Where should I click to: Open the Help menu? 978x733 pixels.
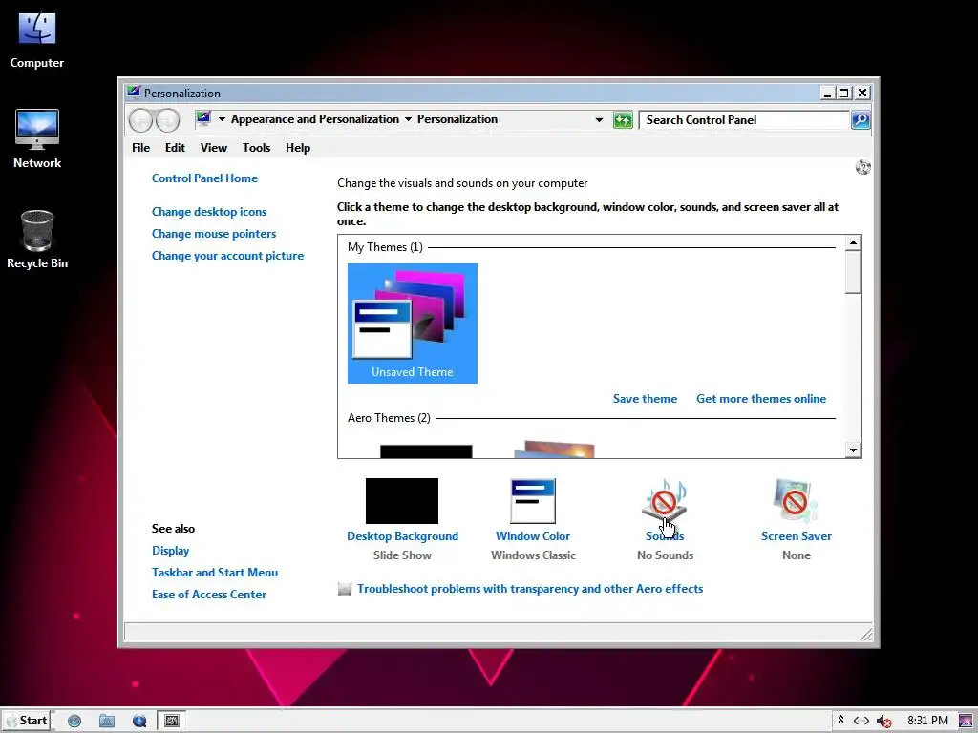(x=298, y=148)
